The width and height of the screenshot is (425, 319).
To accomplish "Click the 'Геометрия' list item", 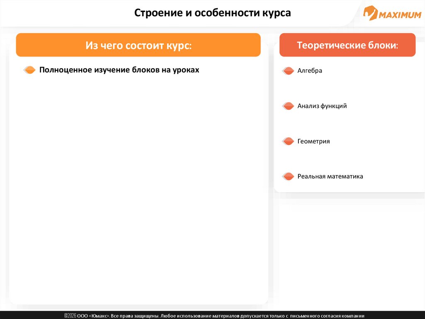I will 314,141.
